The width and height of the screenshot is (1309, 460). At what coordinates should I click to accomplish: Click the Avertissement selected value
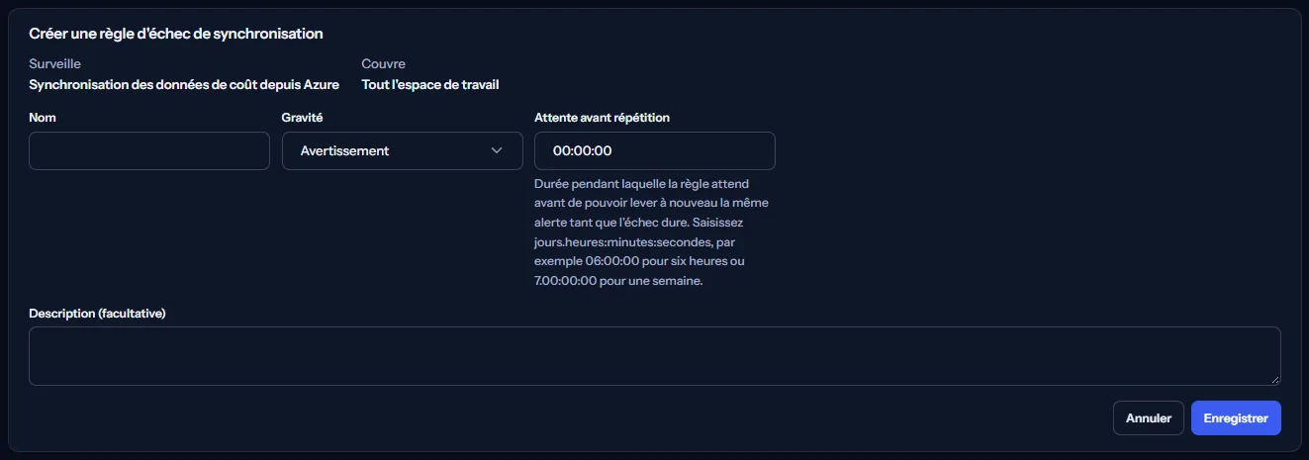tap(344, 150)
